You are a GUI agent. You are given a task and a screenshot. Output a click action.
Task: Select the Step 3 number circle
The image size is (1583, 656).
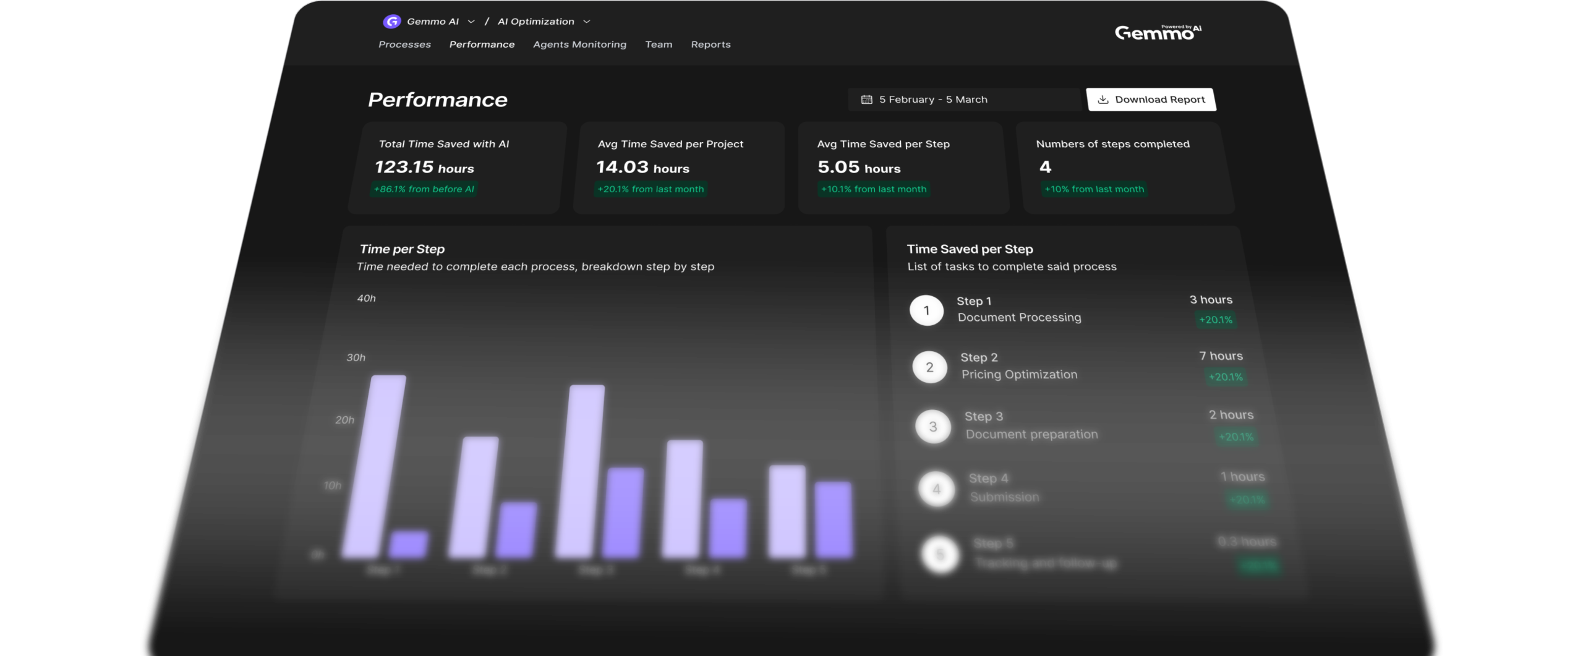pyautogui.click(x=933, y=427)
